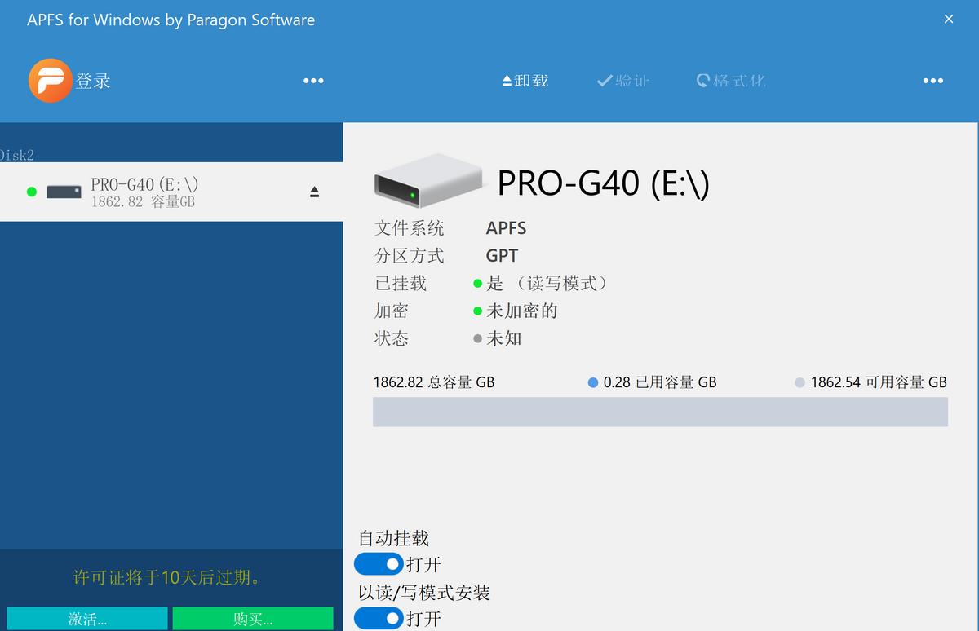Eject PRO-G40 using the sidebar eject icon
Viewport: 979px width, 631px height.
click(x=315, y=191)
